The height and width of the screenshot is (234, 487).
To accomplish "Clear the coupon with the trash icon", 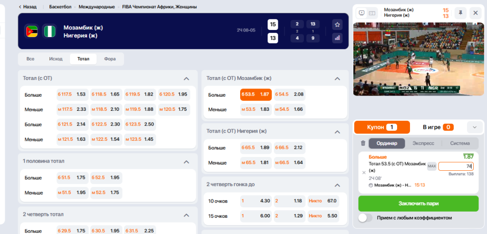I will [363, 143].
